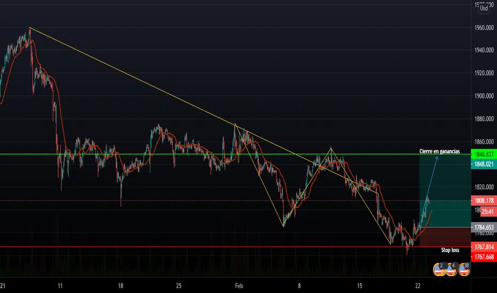
Task: Select the red loss zone of the long position
Action: pyautogui.click(x=445, y=237)
